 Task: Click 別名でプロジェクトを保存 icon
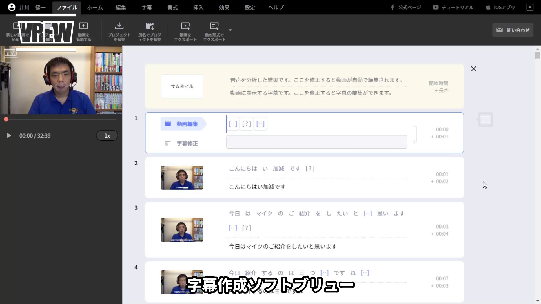coord(150,32)
